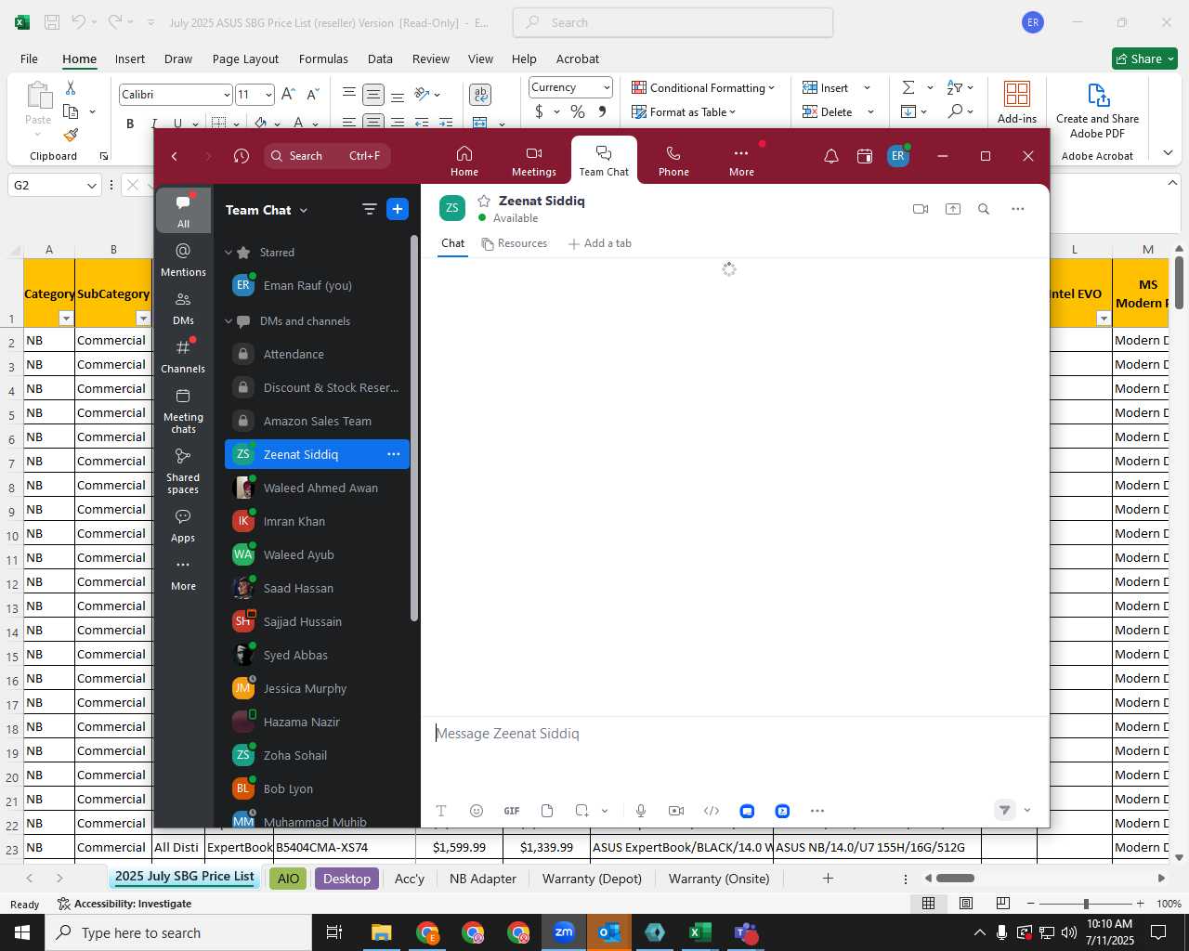Open the Excel Data ribbon tab
This screenshot has height=951, width=1189.
(x=380, y=59)
